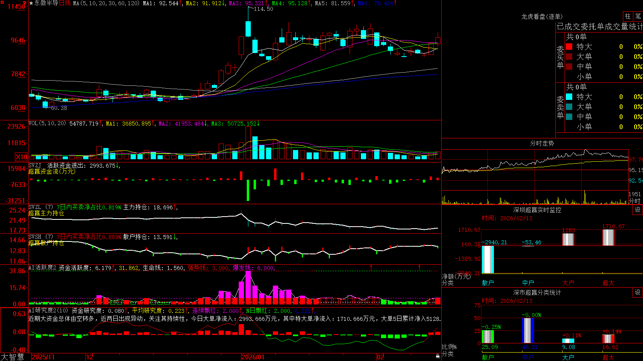Image resolution: width=643 pixels, height=361 pixels.
Task: Click the 11450 price axis label
Action: (x=17, y=6)
